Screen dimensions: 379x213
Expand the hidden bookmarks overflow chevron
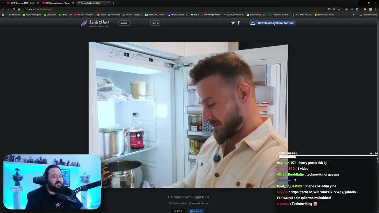click(x=354, y=14)
